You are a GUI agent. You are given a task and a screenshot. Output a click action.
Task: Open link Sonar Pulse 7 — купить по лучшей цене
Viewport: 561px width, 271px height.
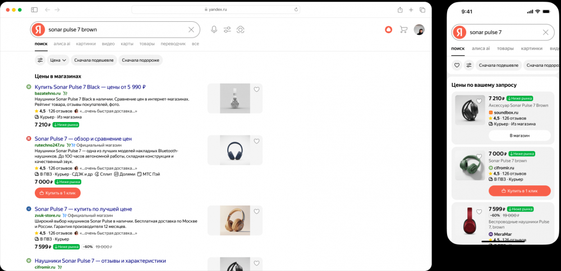click(84, 209)
